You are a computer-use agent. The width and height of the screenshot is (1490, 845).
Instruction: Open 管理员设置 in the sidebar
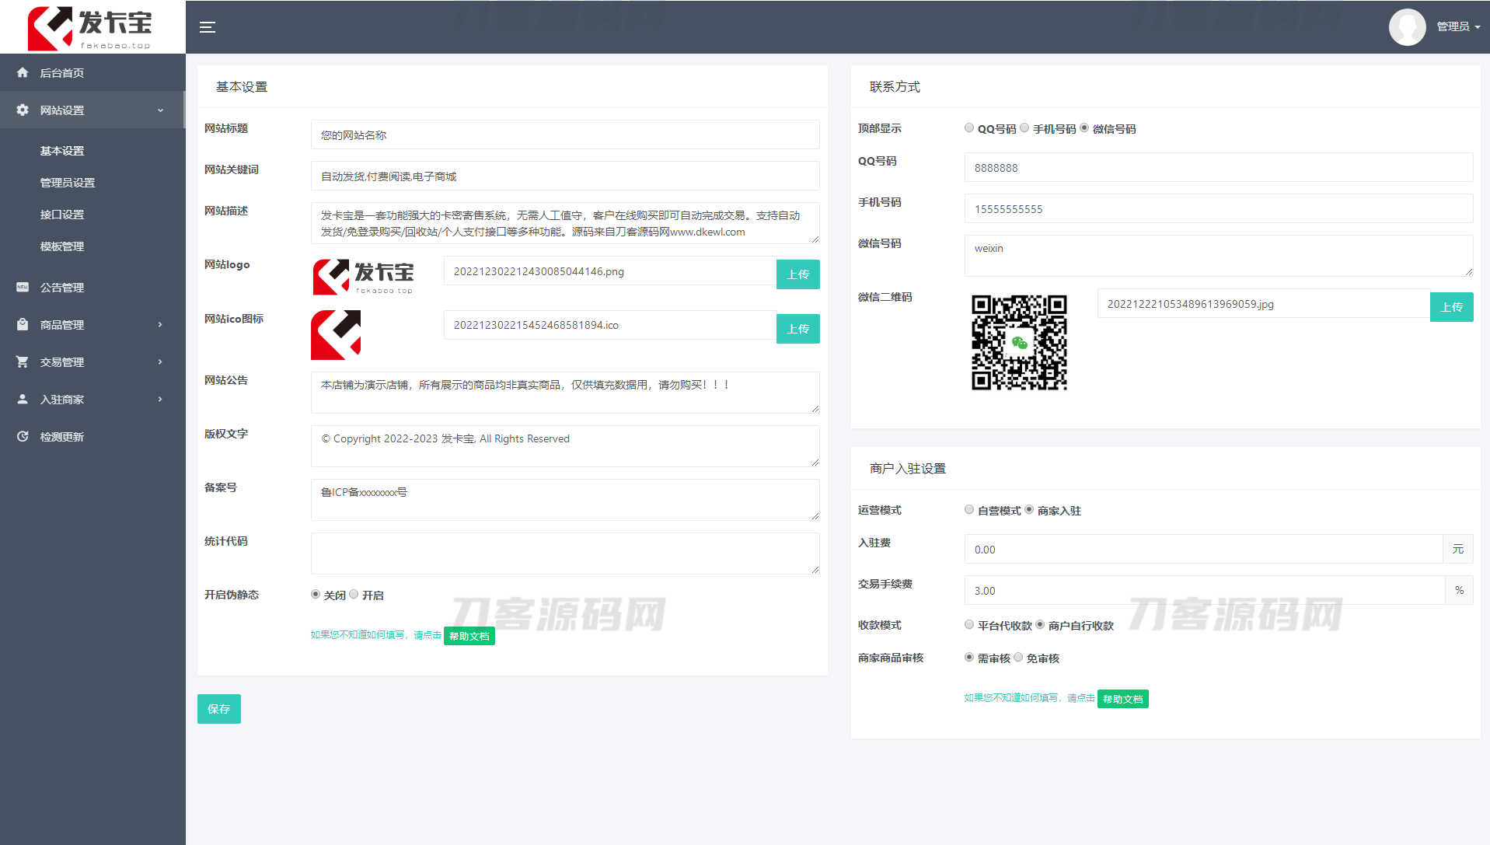point(68,183)
